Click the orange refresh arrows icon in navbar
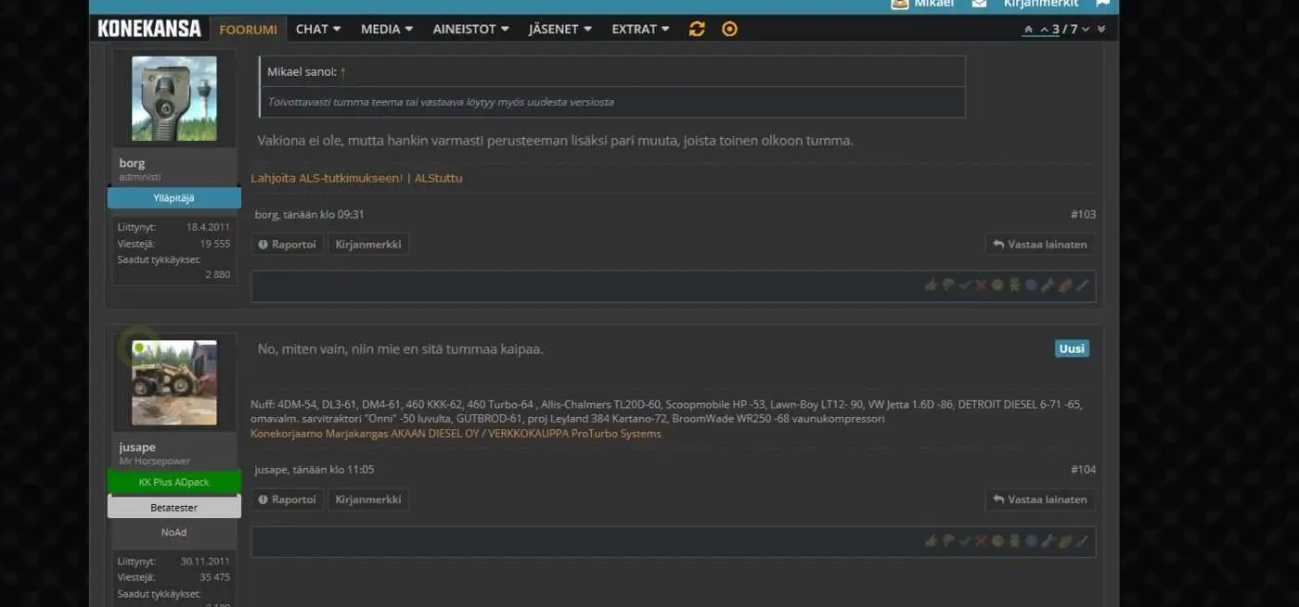The height and width of the screenshot is (607, 1299). pyautogui.click(x=697, y=29)
